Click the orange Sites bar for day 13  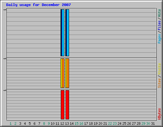click(68, 73)
